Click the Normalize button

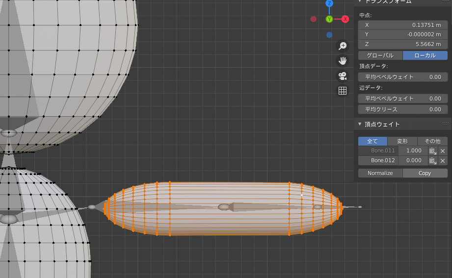[x=380, y=173]
